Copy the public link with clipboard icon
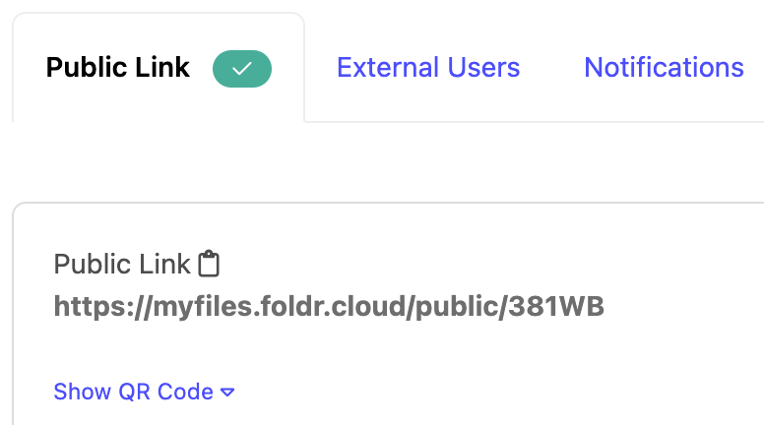Viewport: 764px width, 425px height. pyautogui.click(x=209, y=264)
